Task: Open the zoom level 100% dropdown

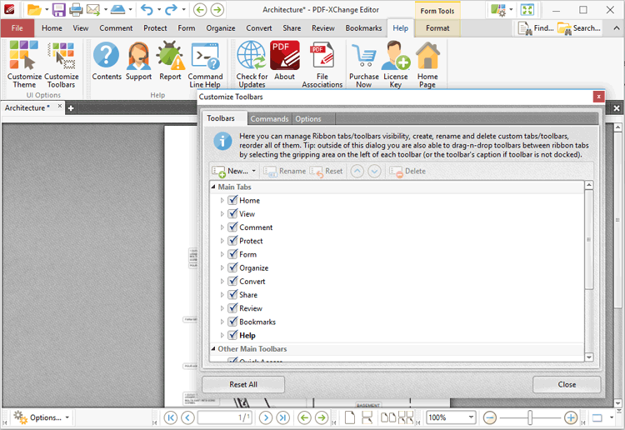Action: tap(471, 417)
